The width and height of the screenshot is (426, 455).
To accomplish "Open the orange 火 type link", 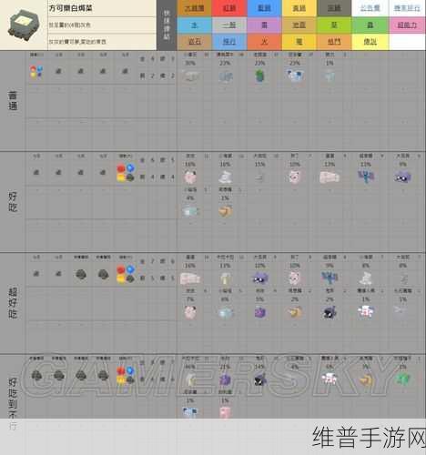I will tap(264, 42).
